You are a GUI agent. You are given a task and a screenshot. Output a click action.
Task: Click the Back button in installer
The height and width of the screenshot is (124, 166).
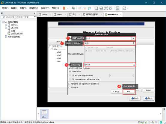(x=135, y=98)
